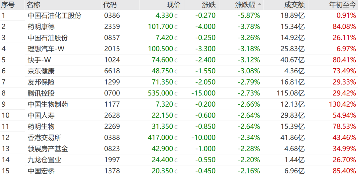Click the sort arrow beside 涨跌幅 header
The height and width of the screenshot is (176, 358).
point(260,4)
